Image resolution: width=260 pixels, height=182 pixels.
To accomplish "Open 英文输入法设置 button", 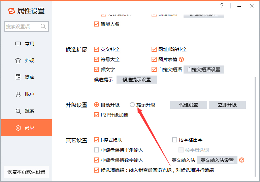I will click(217, 160).
